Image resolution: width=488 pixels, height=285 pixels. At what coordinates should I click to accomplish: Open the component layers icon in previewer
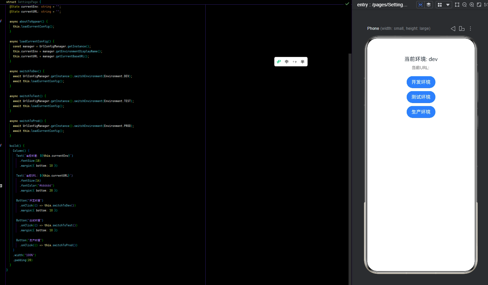tap(429, 5)
